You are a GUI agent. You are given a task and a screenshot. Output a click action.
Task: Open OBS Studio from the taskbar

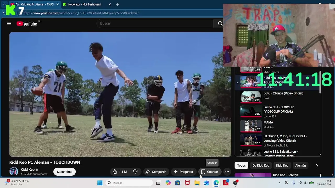click(x=235, y=183)
